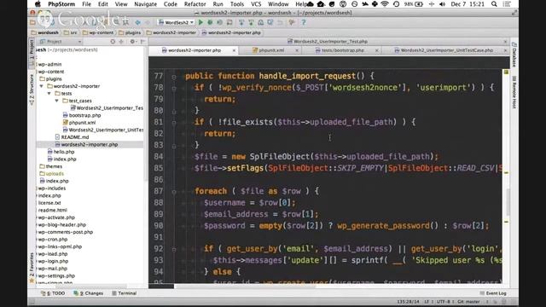Click the wordsesh breadcrumb in navigation bar
This screenshot has width=546, height=307.
(x=45, y=32)
